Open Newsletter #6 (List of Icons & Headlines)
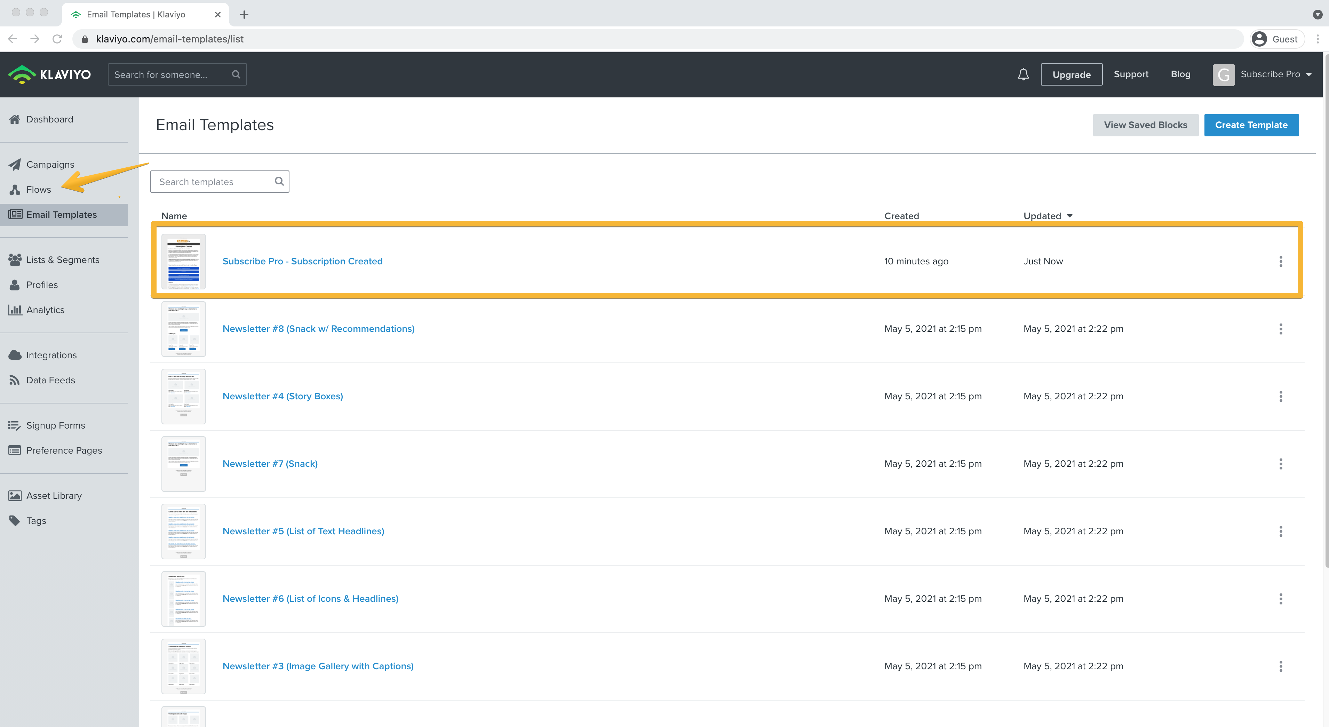1329x727 pixels. coord(311,599)
